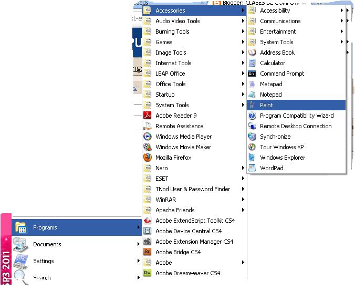Expand the Games submenu arrow
The height and width of the screenshot is (292, 355).
point(243,42)
